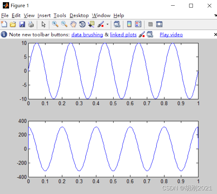Click the dock arrow at menu bar edge
217x194 pixels.
click(216, 15)
